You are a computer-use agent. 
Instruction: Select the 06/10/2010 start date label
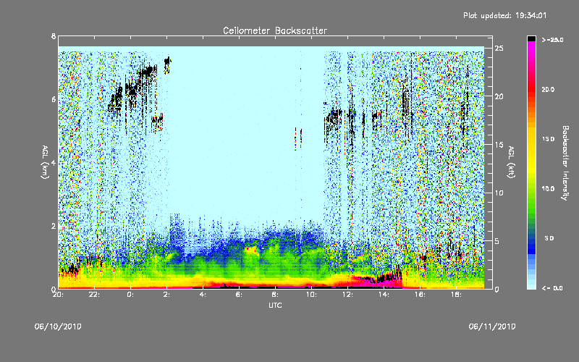click(58, 327)
